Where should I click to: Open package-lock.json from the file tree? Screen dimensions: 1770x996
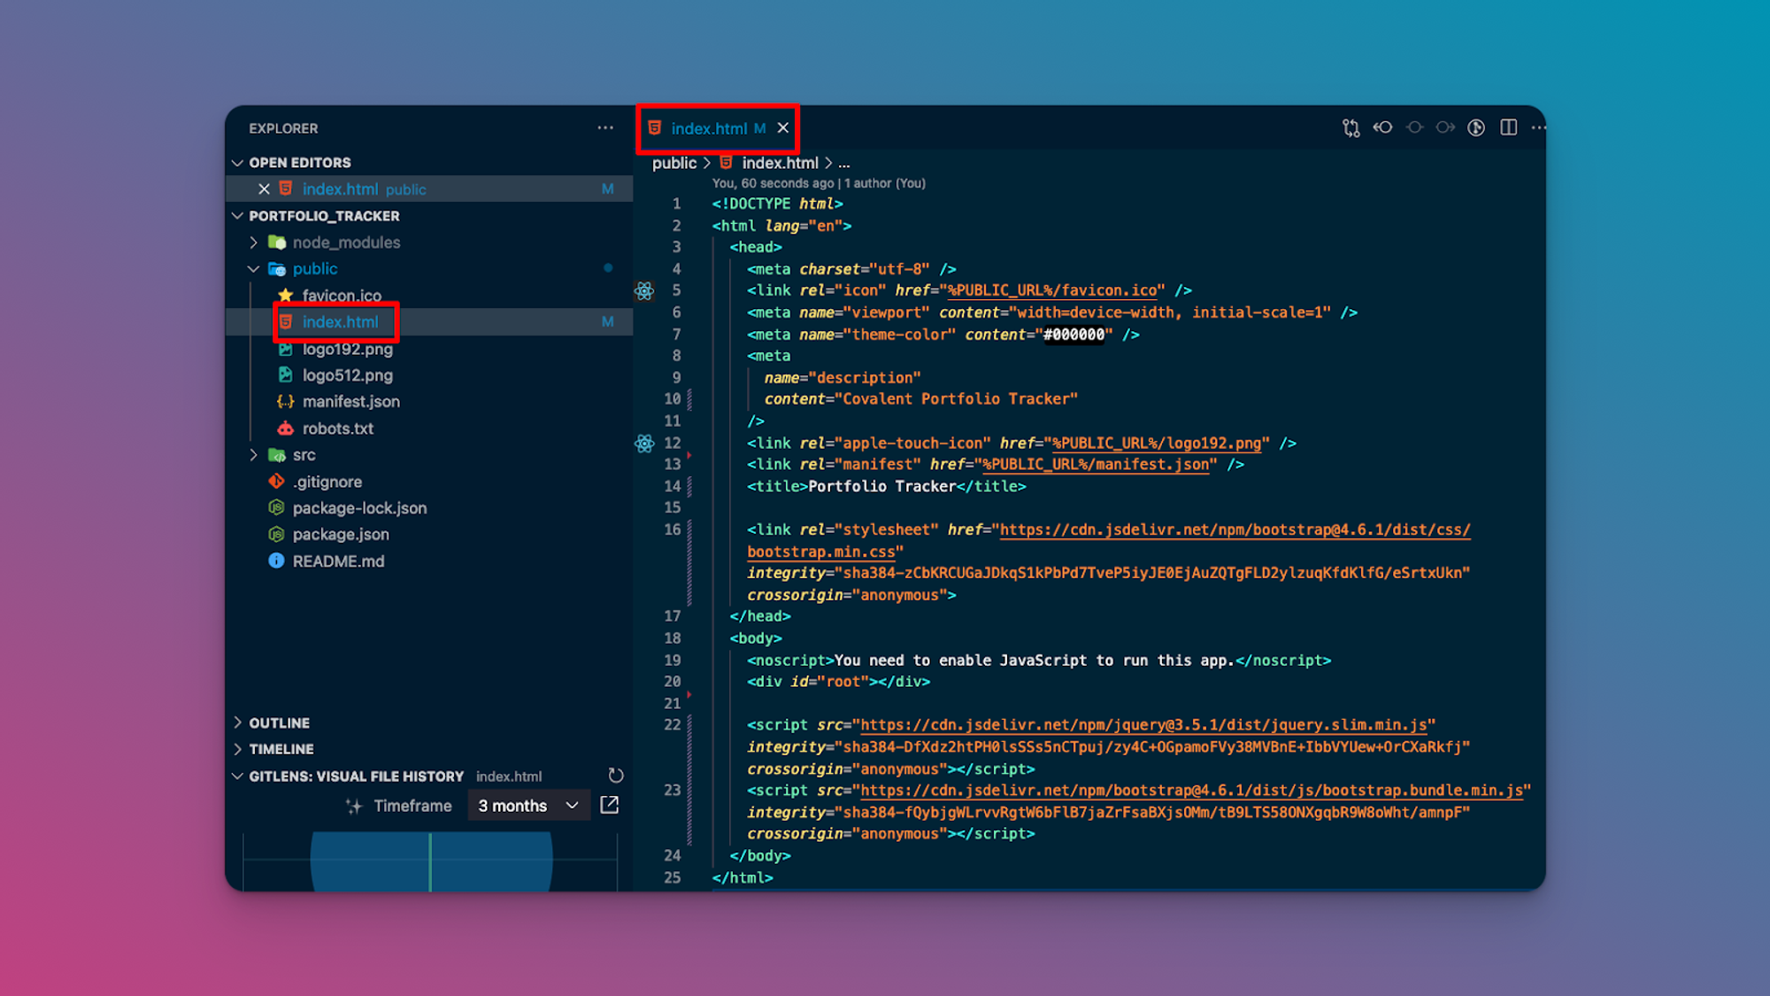(359, 507)
